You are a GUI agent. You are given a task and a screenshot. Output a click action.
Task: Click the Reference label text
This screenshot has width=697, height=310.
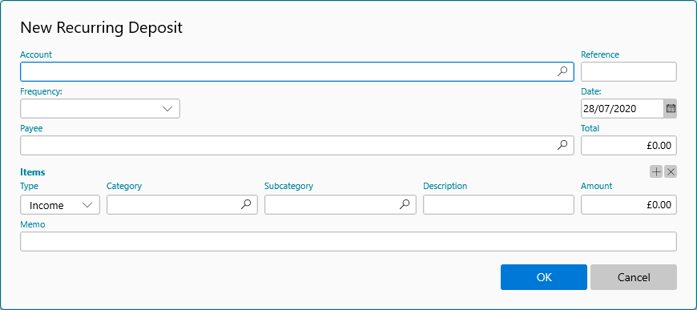pyautogui.click(x=599, y=54)
